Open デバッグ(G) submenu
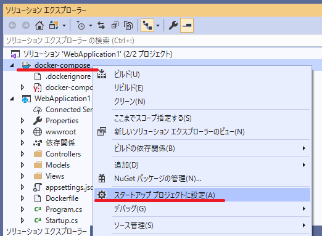This screenshot has width=322, height=236. click(x=202, y=209)
